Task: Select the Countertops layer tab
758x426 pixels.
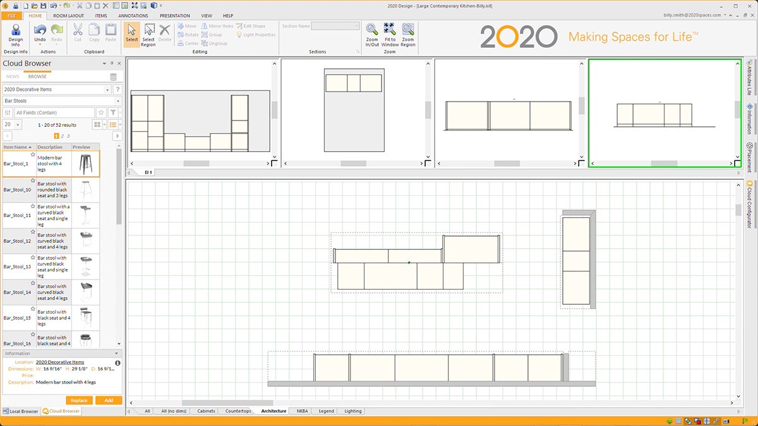Action: [x=239, y=411]
